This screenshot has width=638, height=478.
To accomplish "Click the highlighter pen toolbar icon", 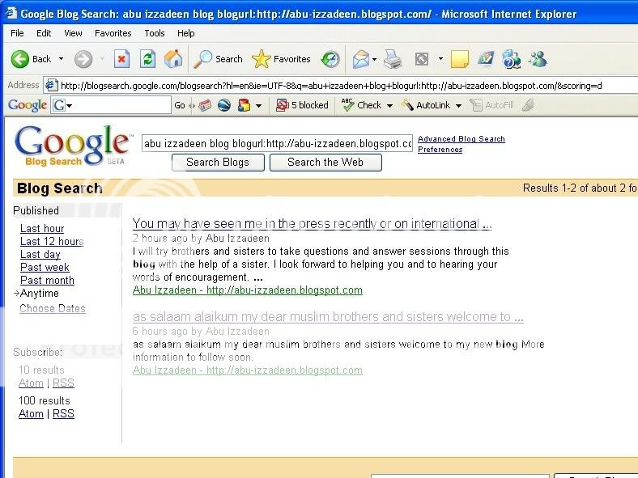I will coord(528,105).
